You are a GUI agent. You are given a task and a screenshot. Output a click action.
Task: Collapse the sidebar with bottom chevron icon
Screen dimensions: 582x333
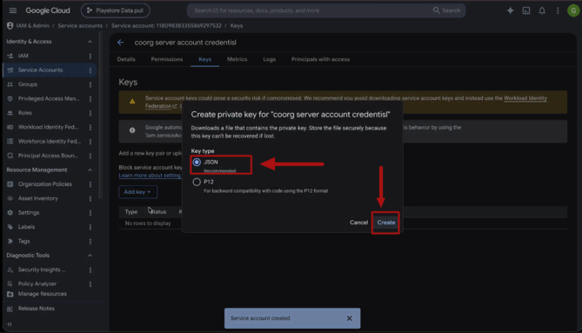click(10, 324)
